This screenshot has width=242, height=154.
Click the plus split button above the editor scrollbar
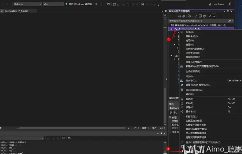[165, 15]
